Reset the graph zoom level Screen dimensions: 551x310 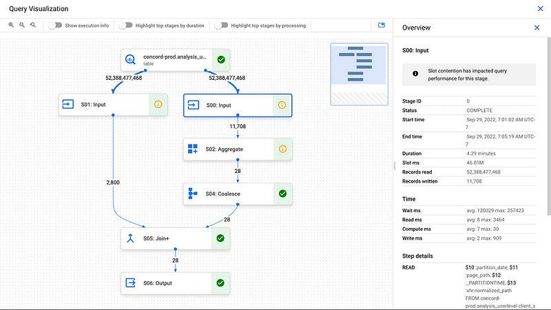click(32, 25)
